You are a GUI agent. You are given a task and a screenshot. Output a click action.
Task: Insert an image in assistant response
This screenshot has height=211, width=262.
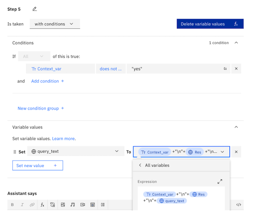pyautogui.click(x=62, y=204)
